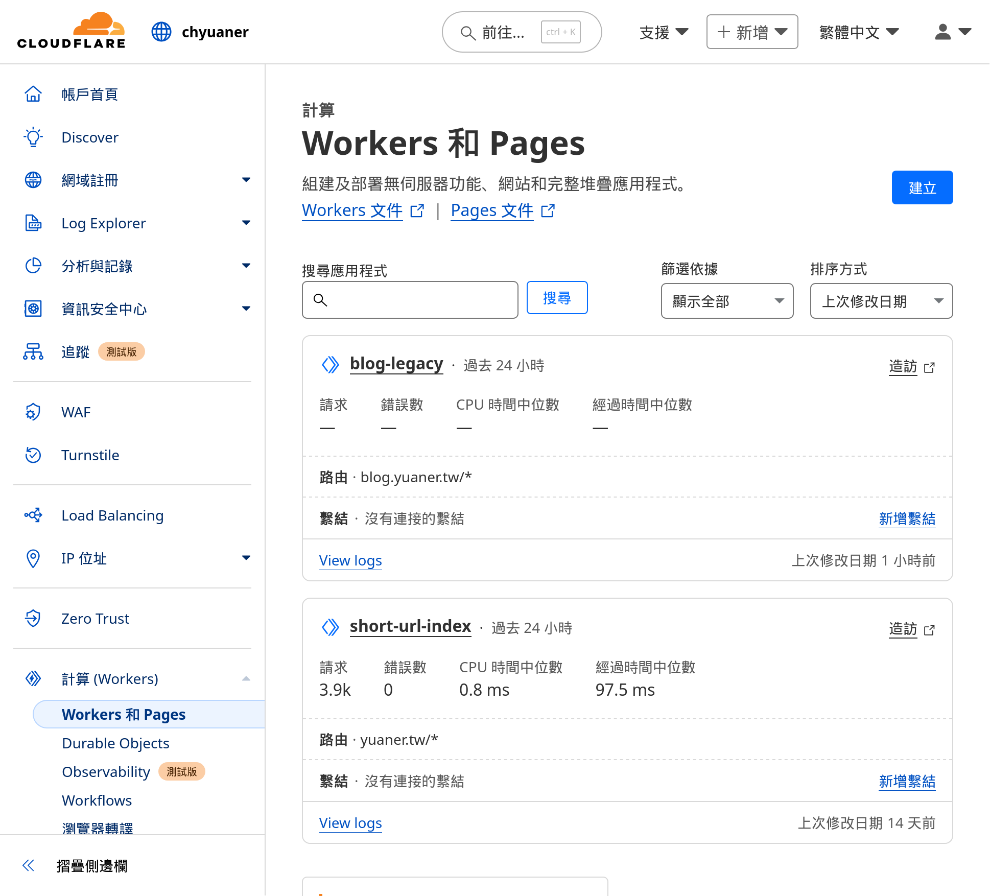
Task: Click the 計算 (Workers) diamond icon
Action: [33, 679]
